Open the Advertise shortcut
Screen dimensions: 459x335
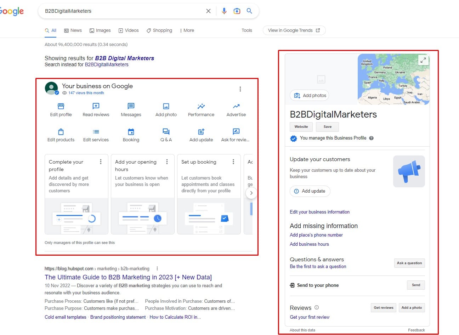(236, 110)
